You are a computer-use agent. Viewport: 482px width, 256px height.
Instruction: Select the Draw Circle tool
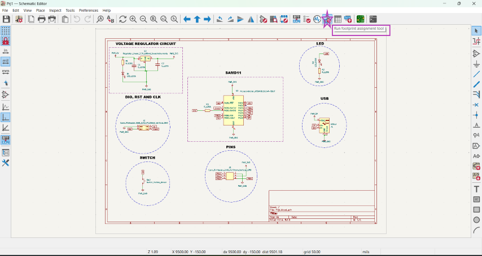click(476, 220)
